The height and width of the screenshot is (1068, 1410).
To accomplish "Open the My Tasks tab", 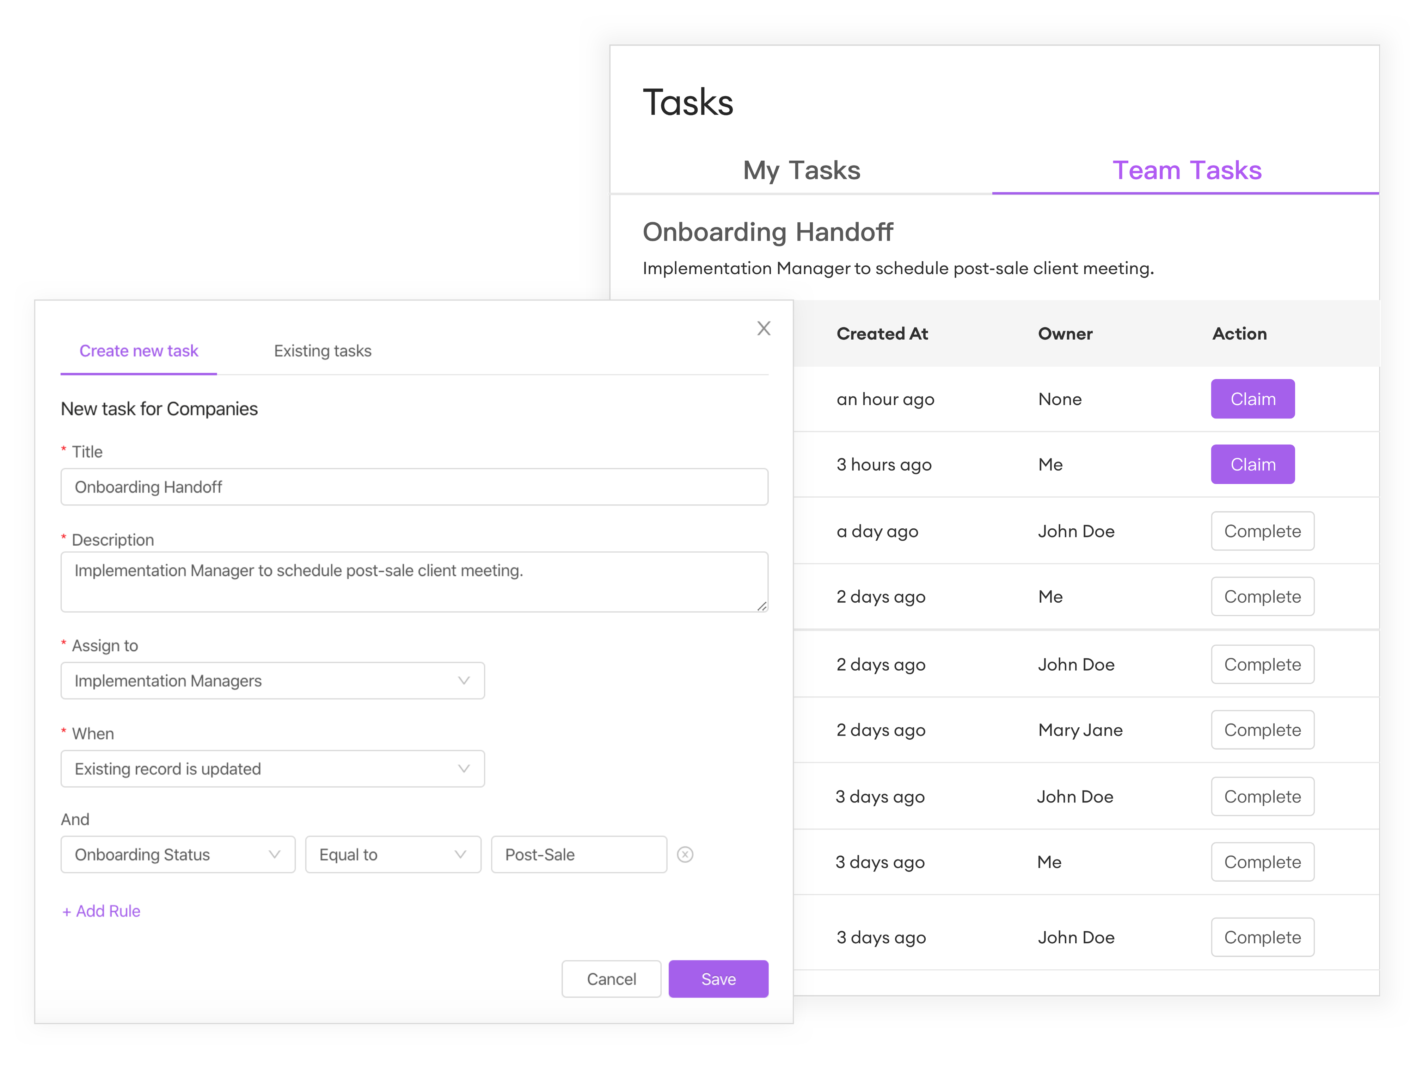I will tap(801, 170).
